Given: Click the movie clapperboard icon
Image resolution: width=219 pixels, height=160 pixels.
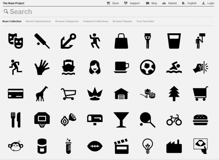Looking at the screenshot, I should [121, 146].
